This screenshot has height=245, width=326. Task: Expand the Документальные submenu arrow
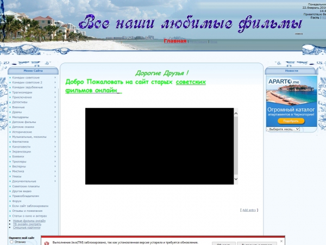pos(55,181)
